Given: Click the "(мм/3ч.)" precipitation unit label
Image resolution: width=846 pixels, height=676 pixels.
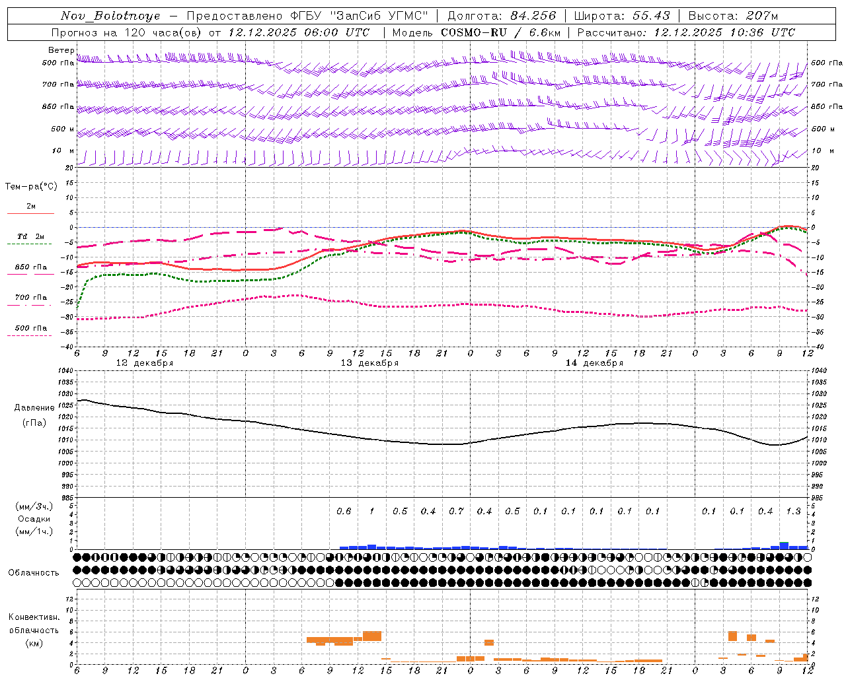Looking at the screenshot, I should click(x=34, y=506).
